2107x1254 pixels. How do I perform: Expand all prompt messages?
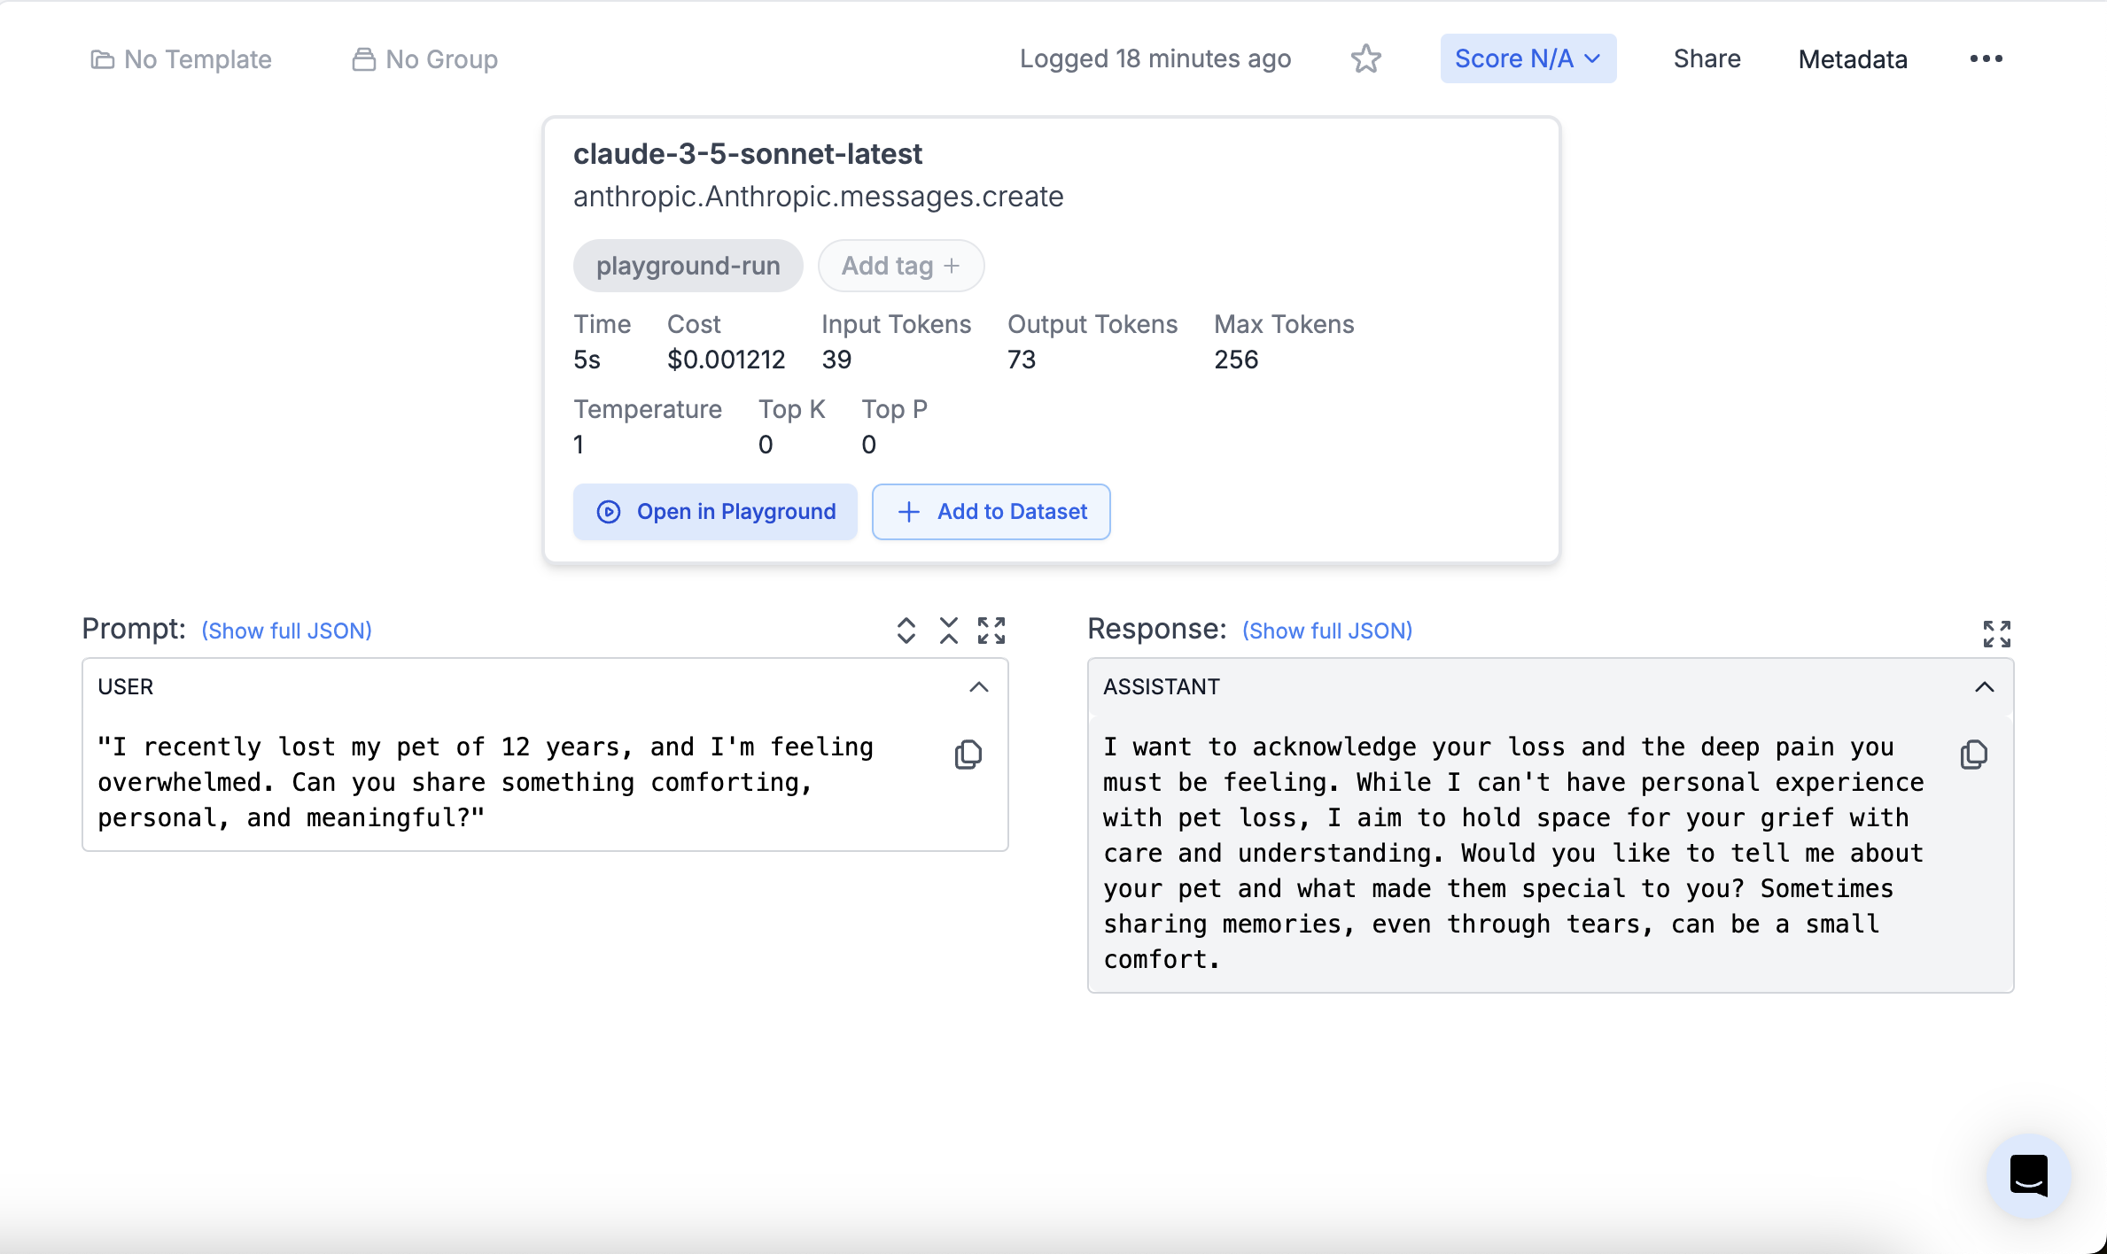(906, 631)
